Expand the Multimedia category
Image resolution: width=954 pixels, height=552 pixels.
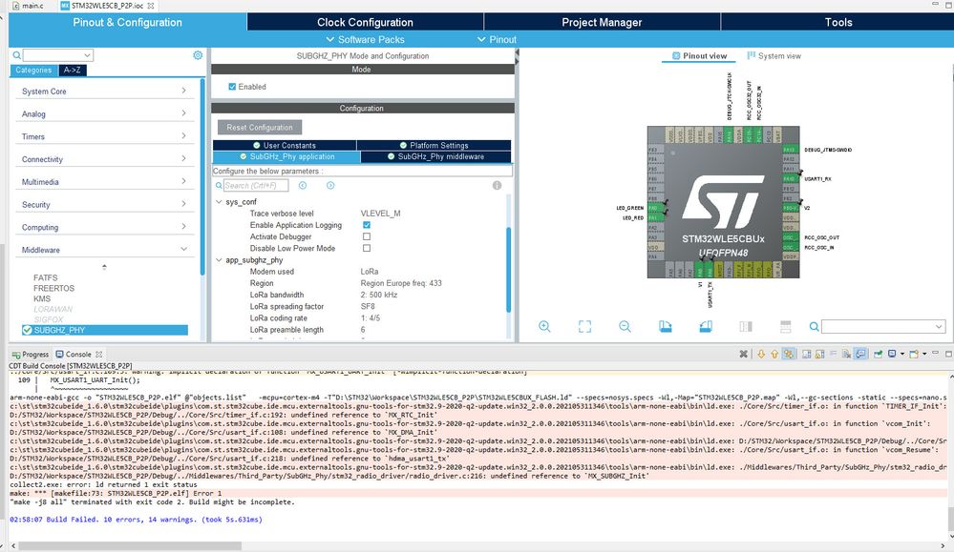tap(103, 181)
